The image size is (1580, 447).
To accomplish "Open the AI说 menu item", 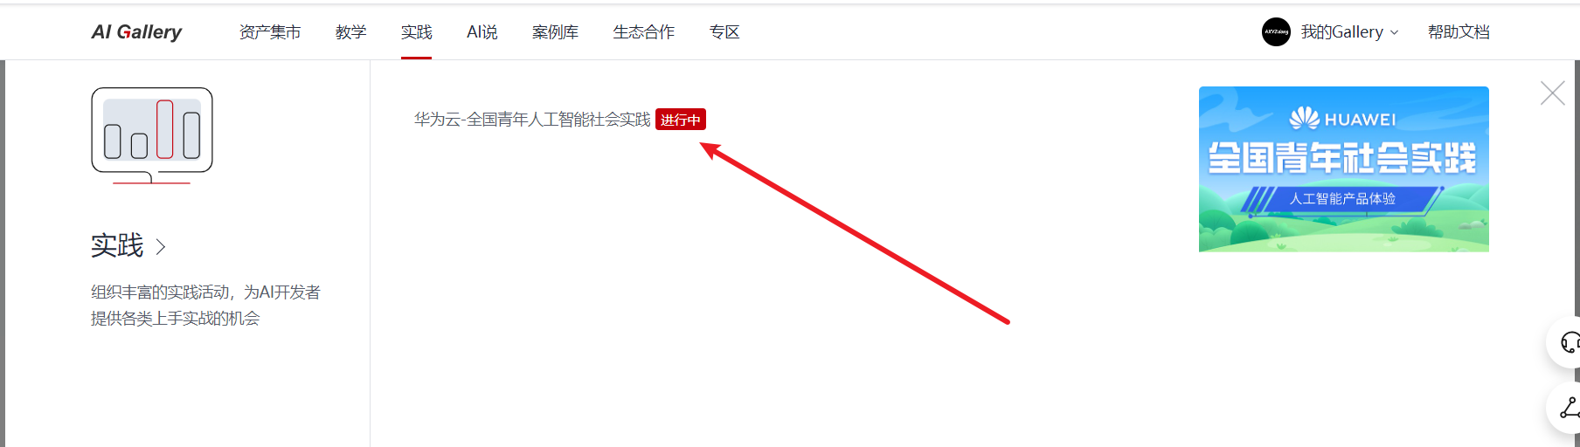I will pyautogui.click(x=482, y=32).
